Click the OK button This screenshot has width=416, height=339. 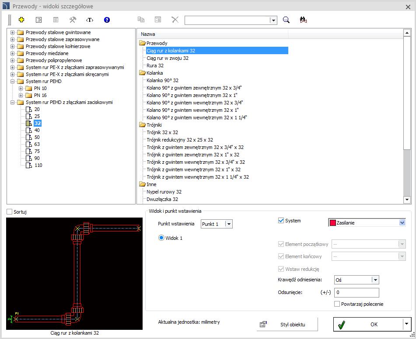(x=368, y=324)
